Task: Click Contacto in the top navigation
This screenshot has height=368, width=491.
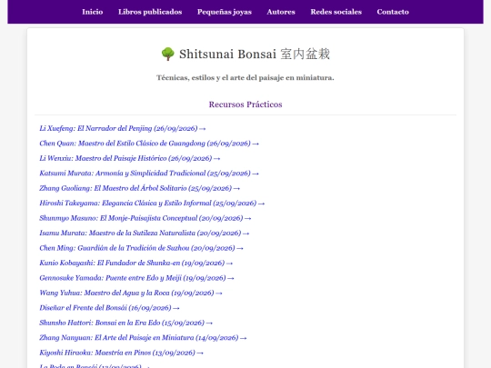Action: (393, 12)
